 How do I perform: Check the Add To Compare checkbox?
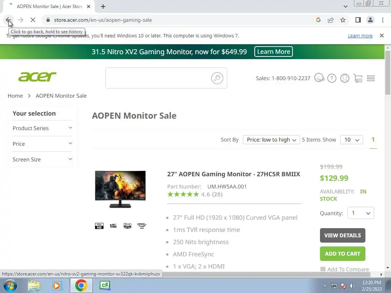pos(323,269)
